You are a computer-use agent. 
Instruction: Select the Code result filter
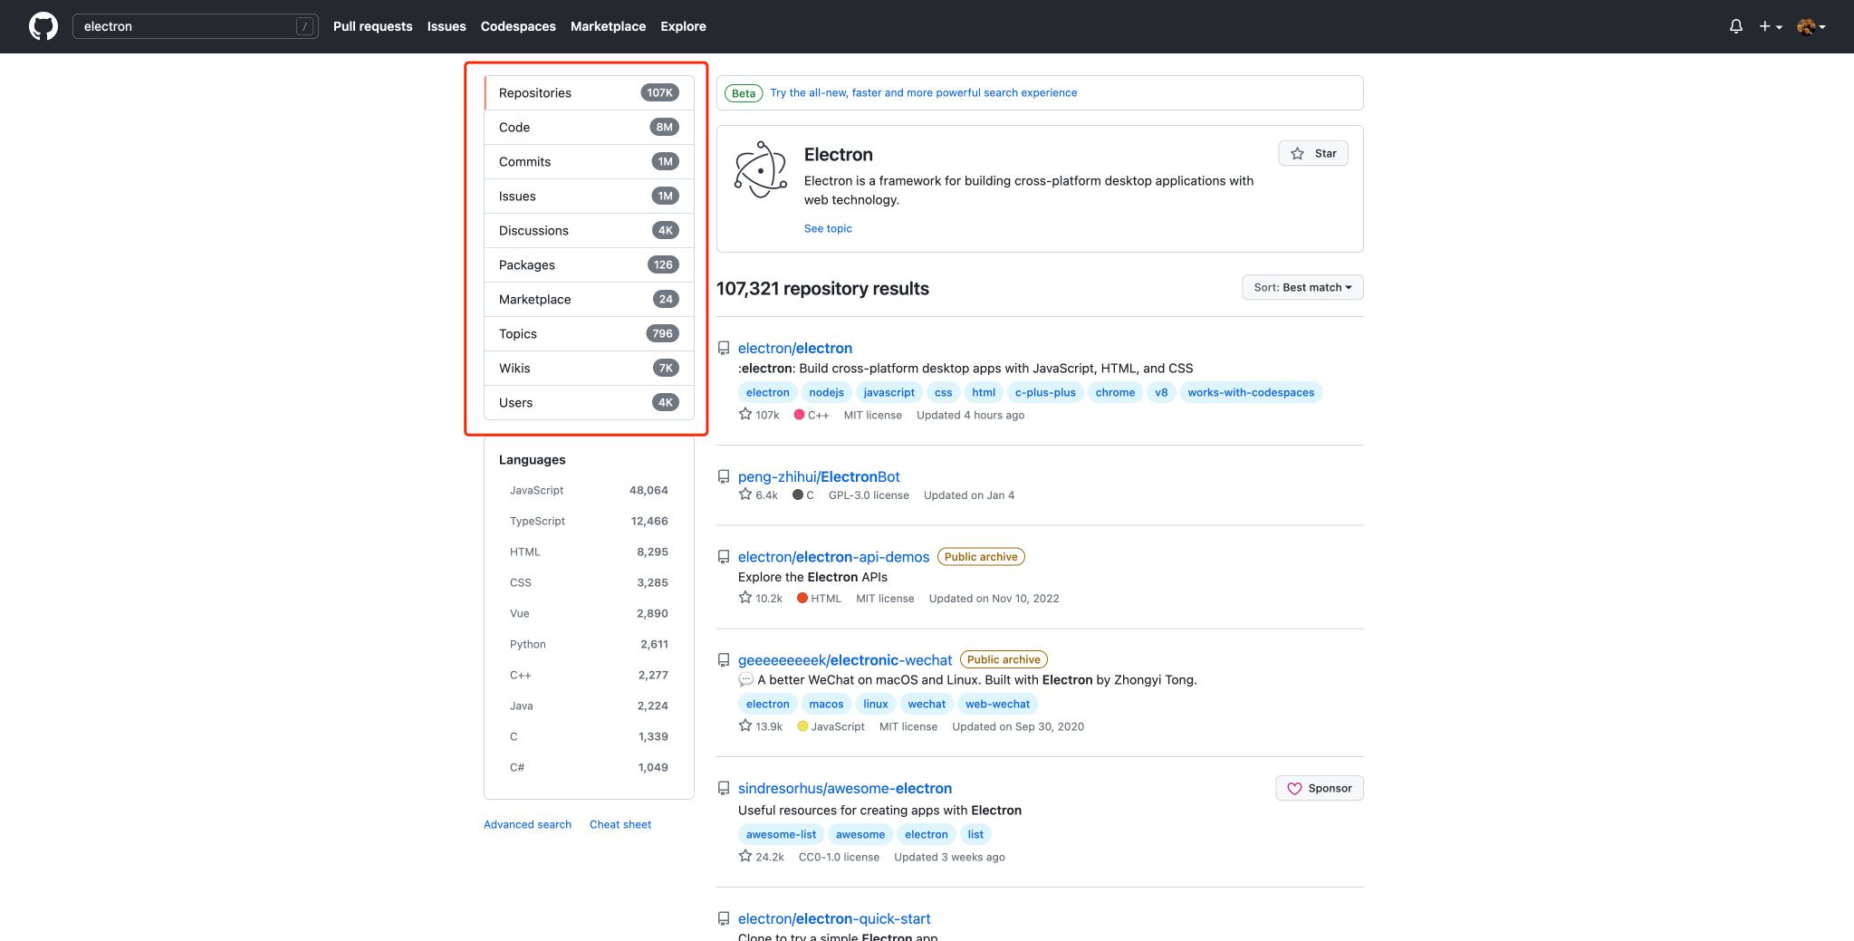(x=589, y=128)
